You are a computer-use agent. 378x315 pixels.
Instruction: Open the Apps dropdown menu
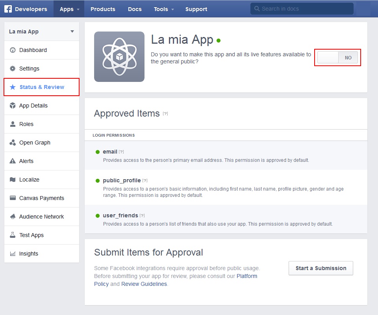[x=69, y=9]
